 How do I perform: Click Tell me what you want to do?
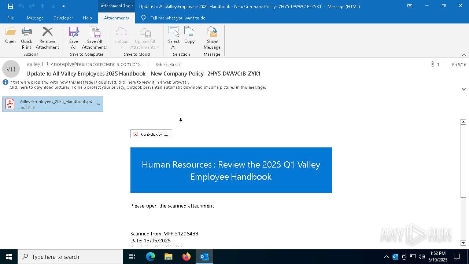pyautogui.click(x=178, y=18)
